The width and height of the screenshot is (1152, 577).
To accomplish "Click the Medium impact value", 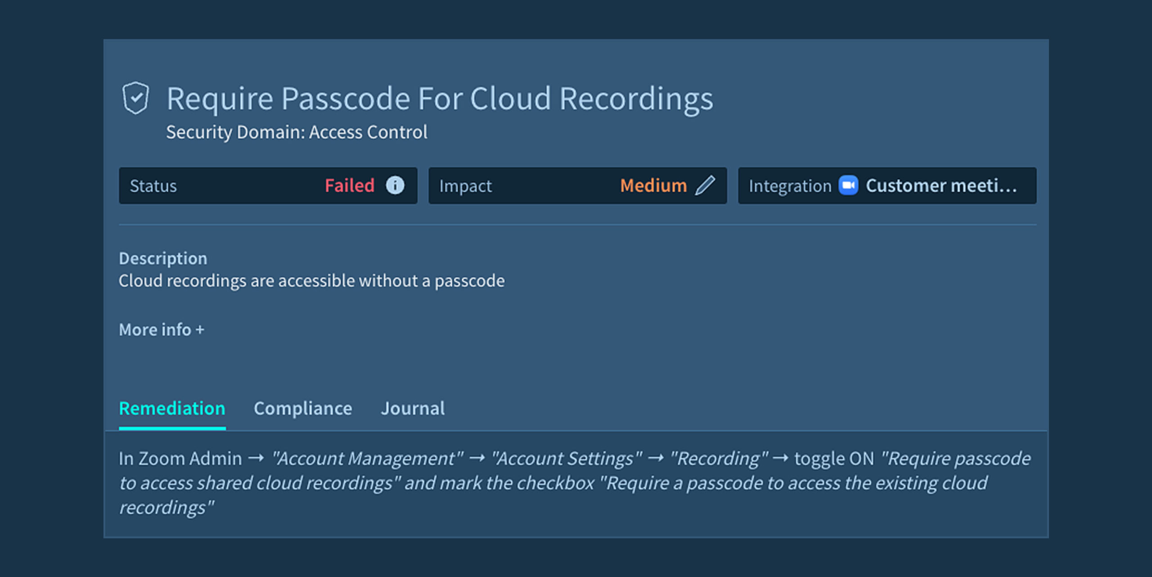I will [653, 185].
